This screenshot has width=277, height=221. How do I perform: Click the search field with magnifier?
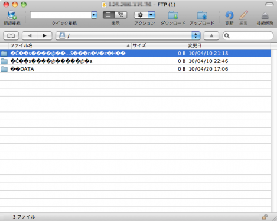tap(248, 36)
